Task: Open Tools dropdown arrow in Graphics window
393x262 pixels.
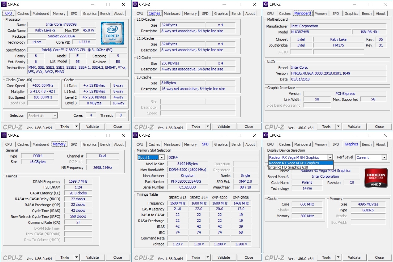Action: (x=338, y=258)
